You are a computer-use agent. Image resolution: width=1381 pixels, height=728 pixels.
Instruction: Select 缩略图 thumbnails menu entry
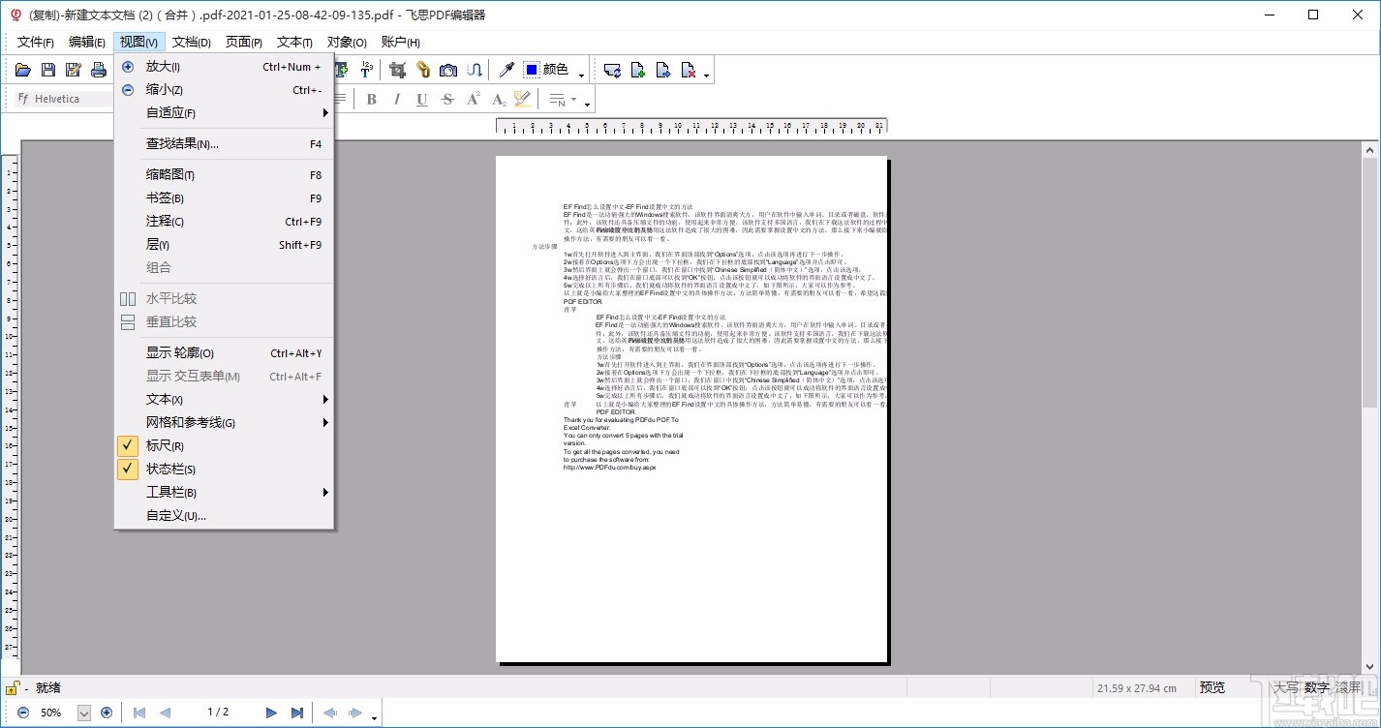(224, 175)
